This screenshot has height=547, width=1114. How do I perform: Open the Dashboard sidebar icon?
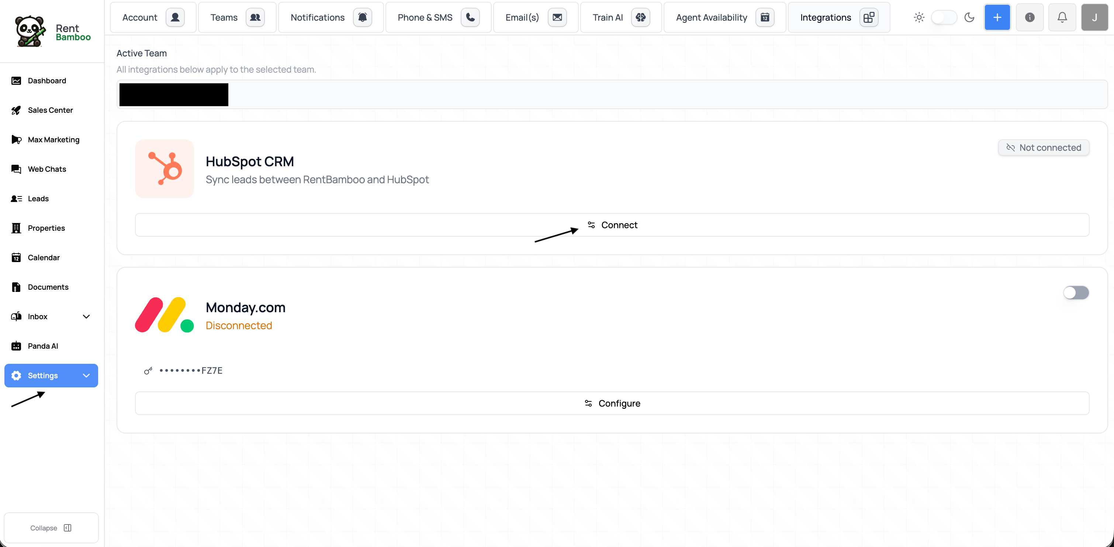coord(16,81)
